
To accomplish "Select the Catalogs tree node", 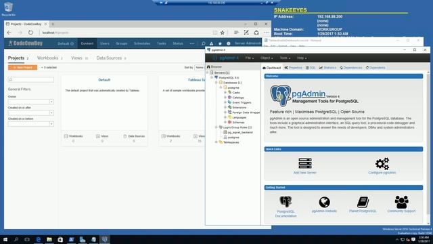I will (237, 98).
